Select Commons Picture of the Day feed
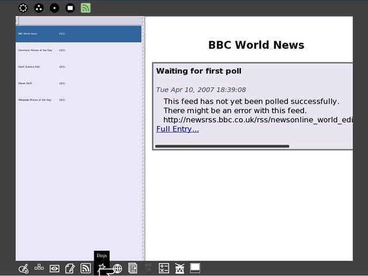Image resolution: width=368 pixels, height=276 pixels. [79, 50]
